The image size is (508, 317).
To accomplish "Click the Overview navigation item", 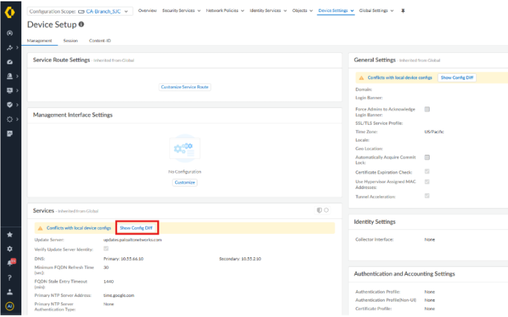I will tap(147, 11).
